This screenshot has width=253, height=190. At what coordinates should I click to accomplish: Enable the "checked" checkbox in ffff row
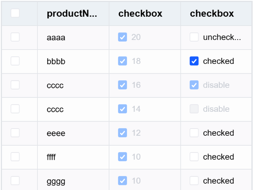(x=194, y=157)
